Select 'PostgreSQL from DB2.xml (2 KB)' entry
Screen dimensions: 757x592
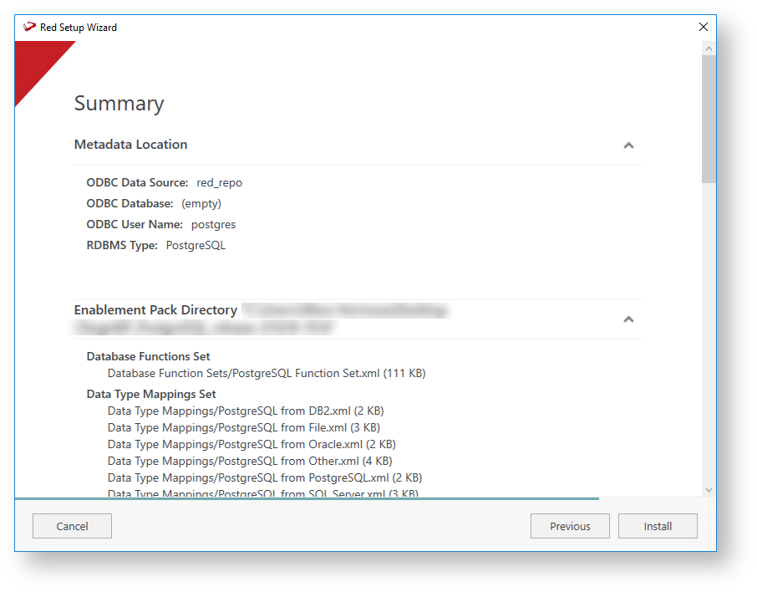click(246, 411)
